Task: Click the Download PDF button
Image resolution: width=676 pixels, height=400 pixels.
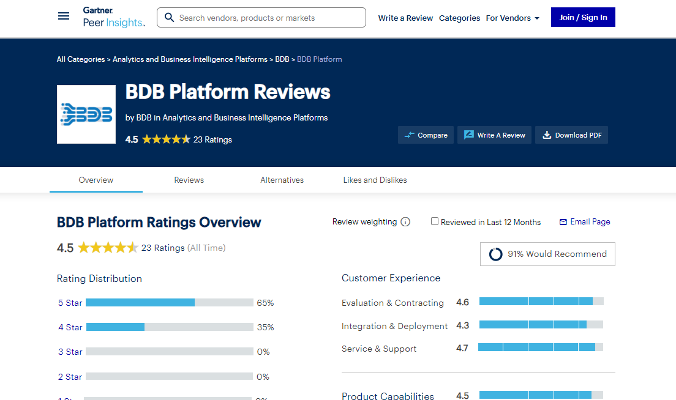Action: (571, 135)
